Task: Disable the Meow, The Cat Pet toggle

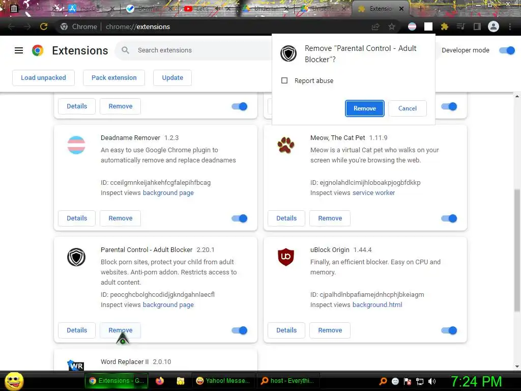Action: (449, 218)
